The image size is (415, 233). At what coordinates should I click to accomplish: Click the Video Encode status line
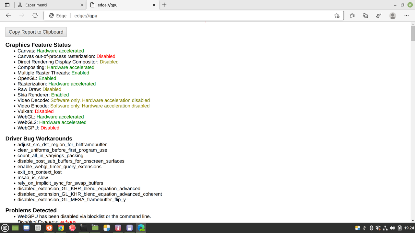click(84, 106)
